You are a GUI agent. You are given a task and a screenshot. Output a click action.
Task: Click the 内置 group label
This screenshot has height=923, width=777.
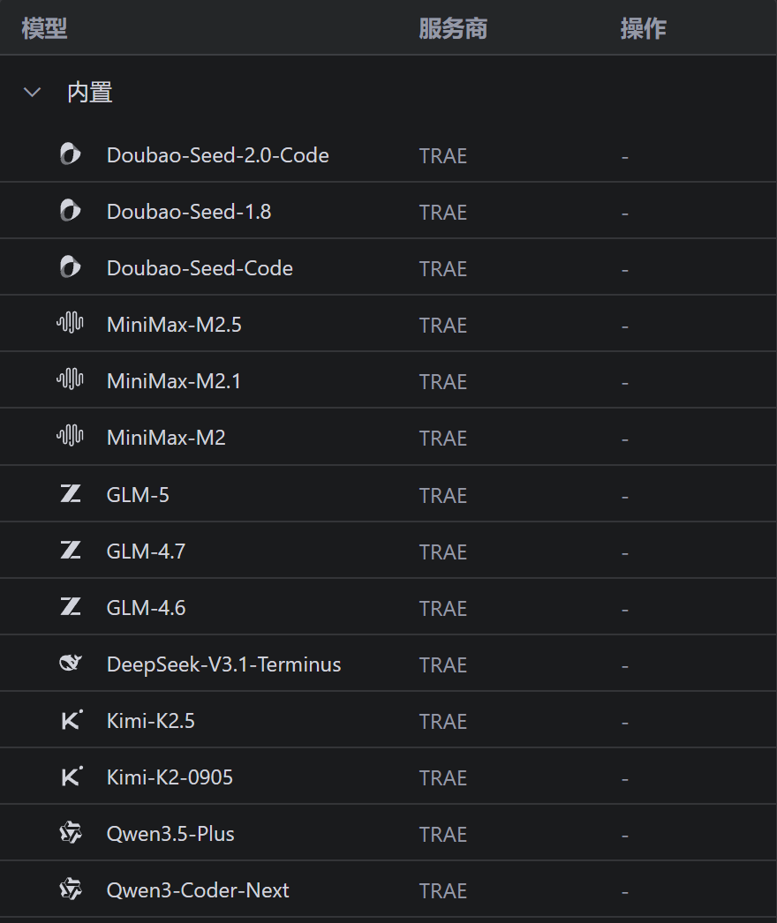(89, 93)
